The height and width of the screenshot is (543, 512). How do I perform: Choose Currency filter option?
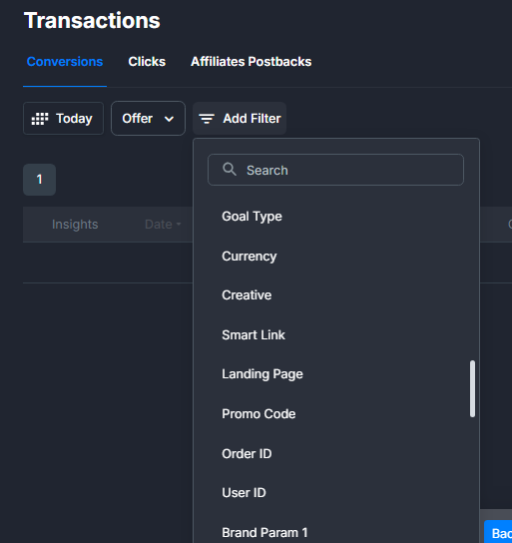(x=250, y=257)
